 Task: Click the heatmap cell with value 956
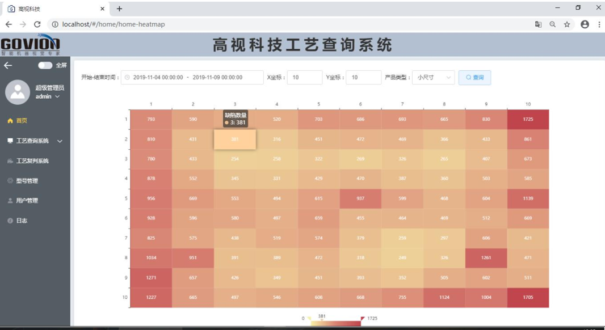tap(151, 198)
